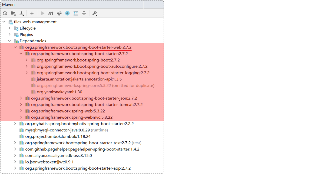Click the Collapse All toolbar icon
The height and width of the screenshot is (174, 331).
pyautogui.click(x=84, y=13)
